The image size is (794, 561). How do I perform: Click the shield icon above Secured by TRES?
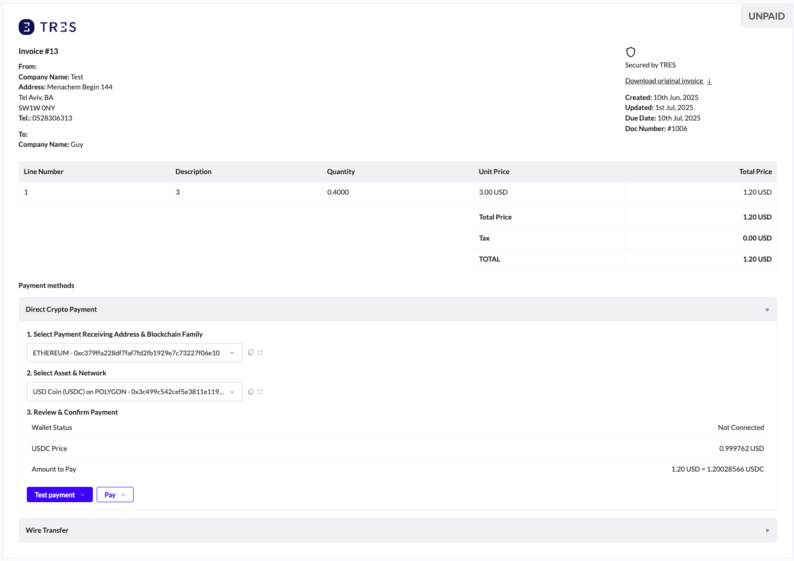tap(631, 52)
